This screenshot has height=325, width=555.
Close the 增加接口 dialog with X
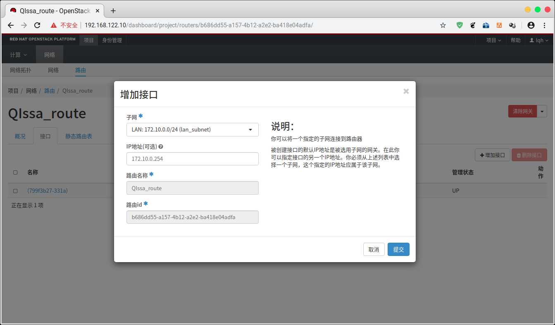click(406, 91)
